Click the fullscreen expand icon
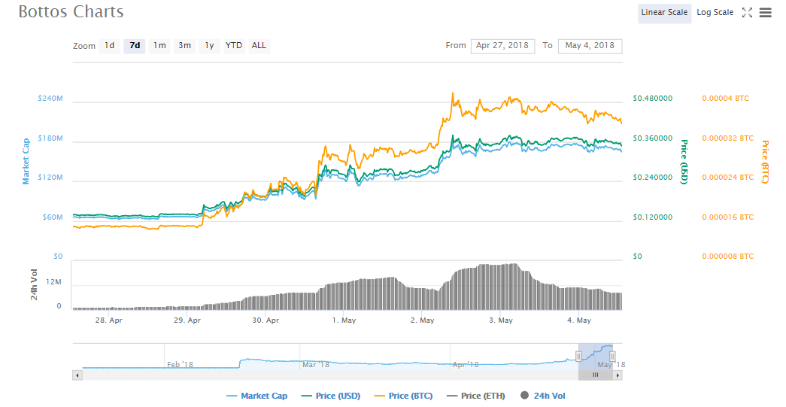 (747, 13)
